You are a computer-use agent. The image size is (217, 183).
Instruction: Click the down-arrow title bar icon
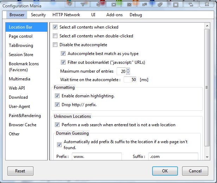[x=70, y=5]
